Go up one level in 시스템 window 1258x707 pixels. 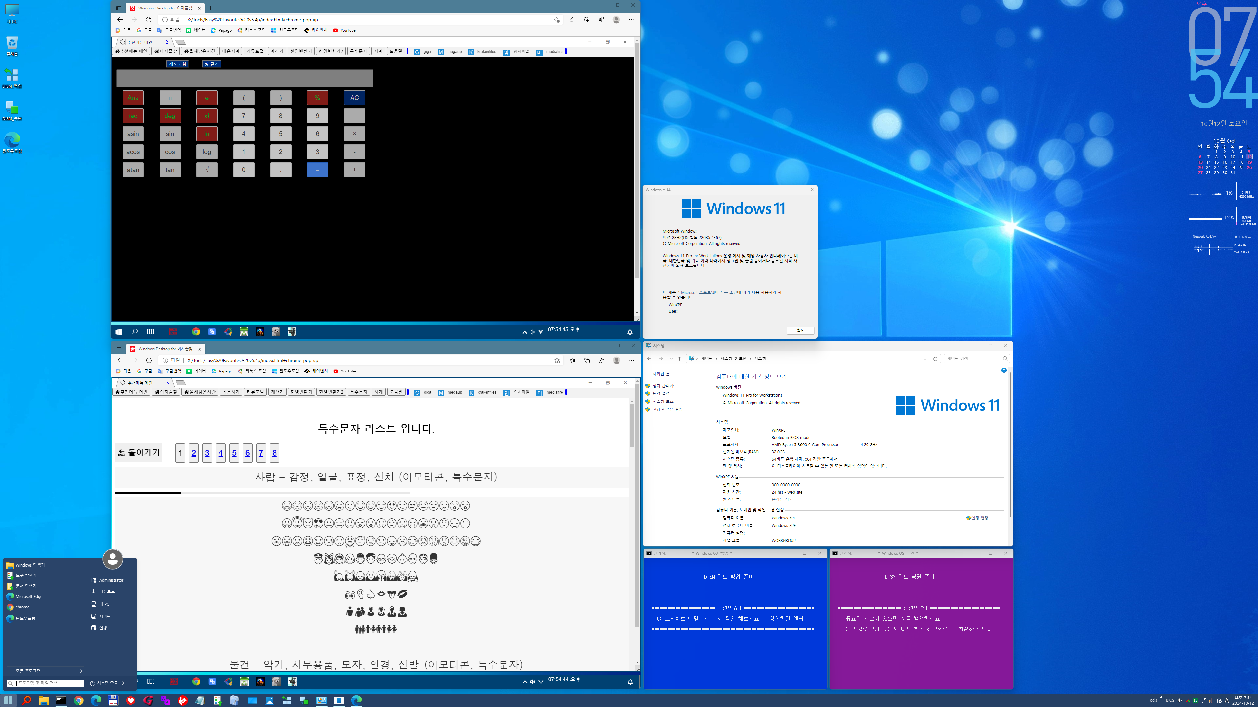679,359
